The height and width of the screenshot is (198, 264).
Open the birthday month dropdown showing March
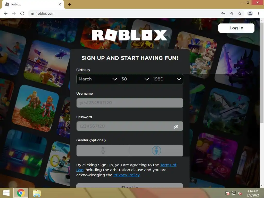point(98,79)
